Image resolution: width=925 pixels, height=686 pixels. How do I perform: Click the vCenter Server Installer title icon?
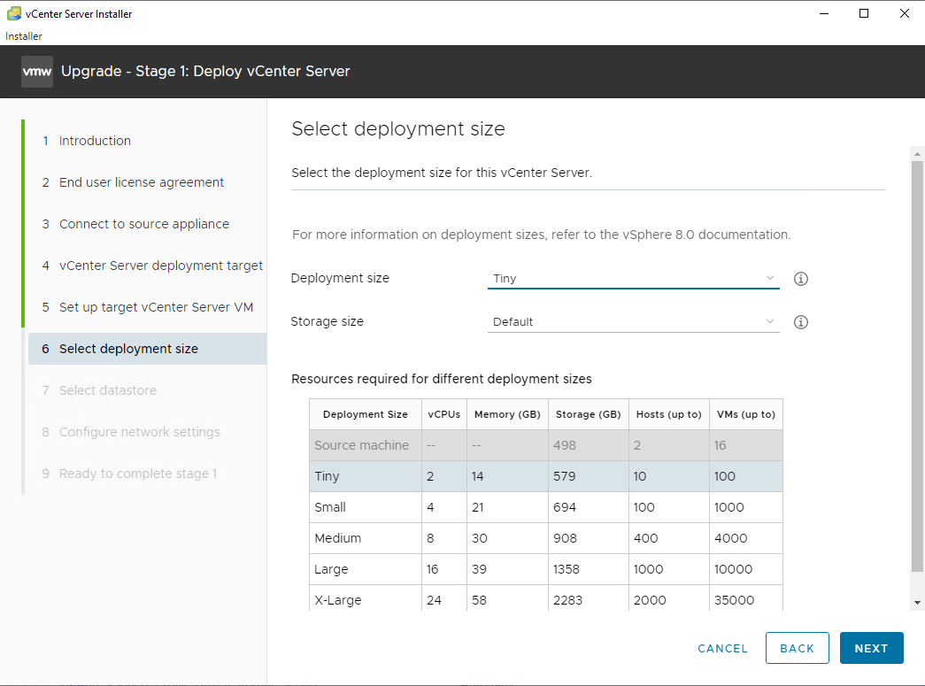pos(13,13)
